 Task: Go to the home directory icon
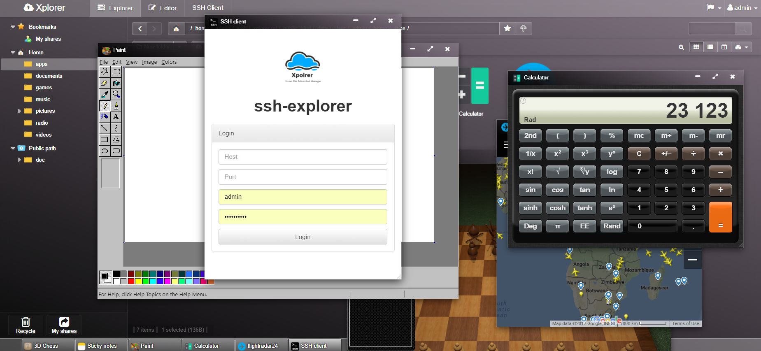click(x=176, y=28)
